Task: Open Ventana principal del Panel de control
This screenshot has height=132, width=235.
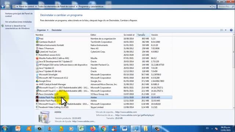Action: (19, 15)
